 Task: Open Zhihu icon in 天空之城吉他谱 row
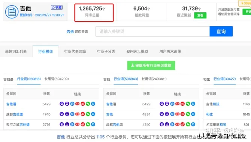93,124
